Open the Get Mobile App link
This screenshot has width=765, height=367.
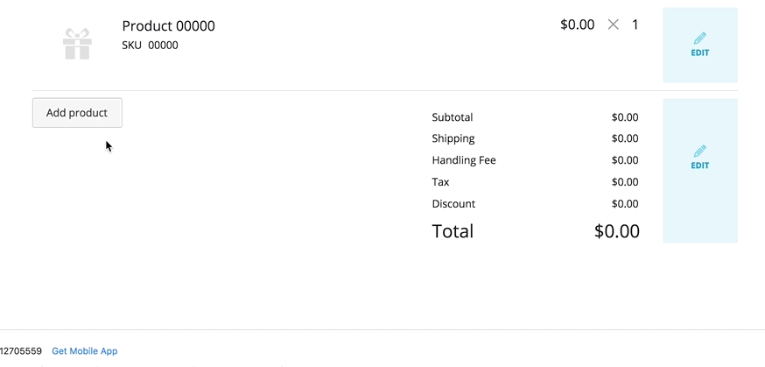click(x=84, y=351)
